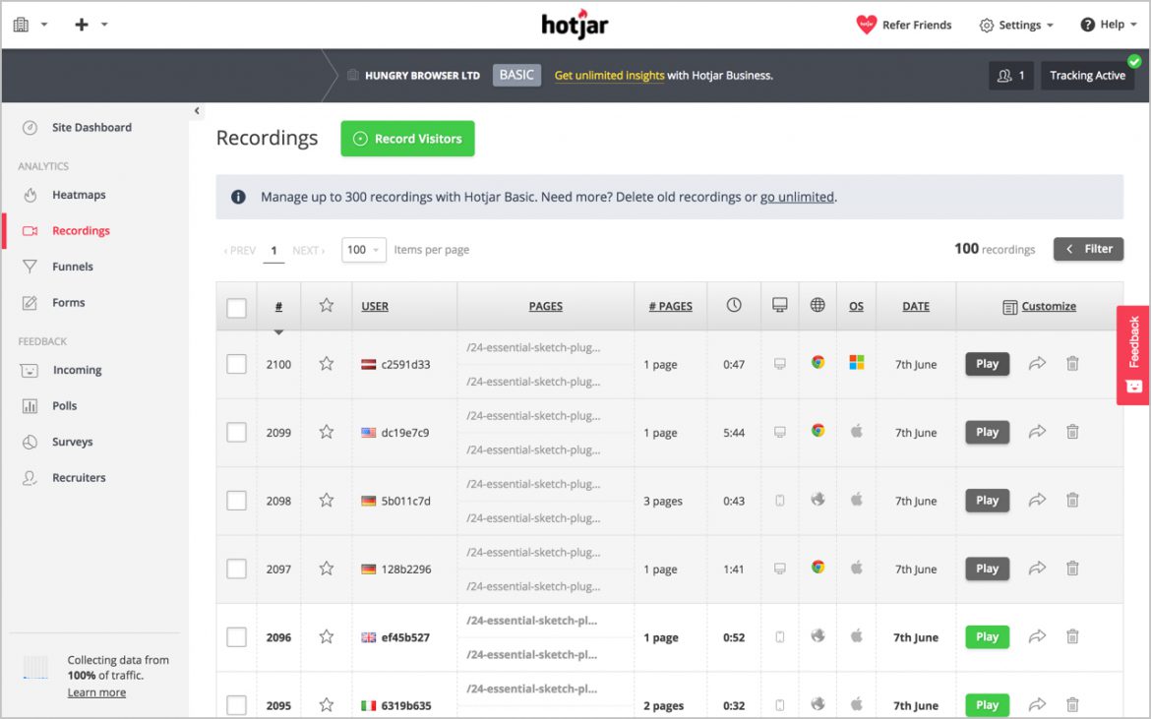Play recording 2100
The width and height of the screenshot is (1151, 719).
[988, 364]
